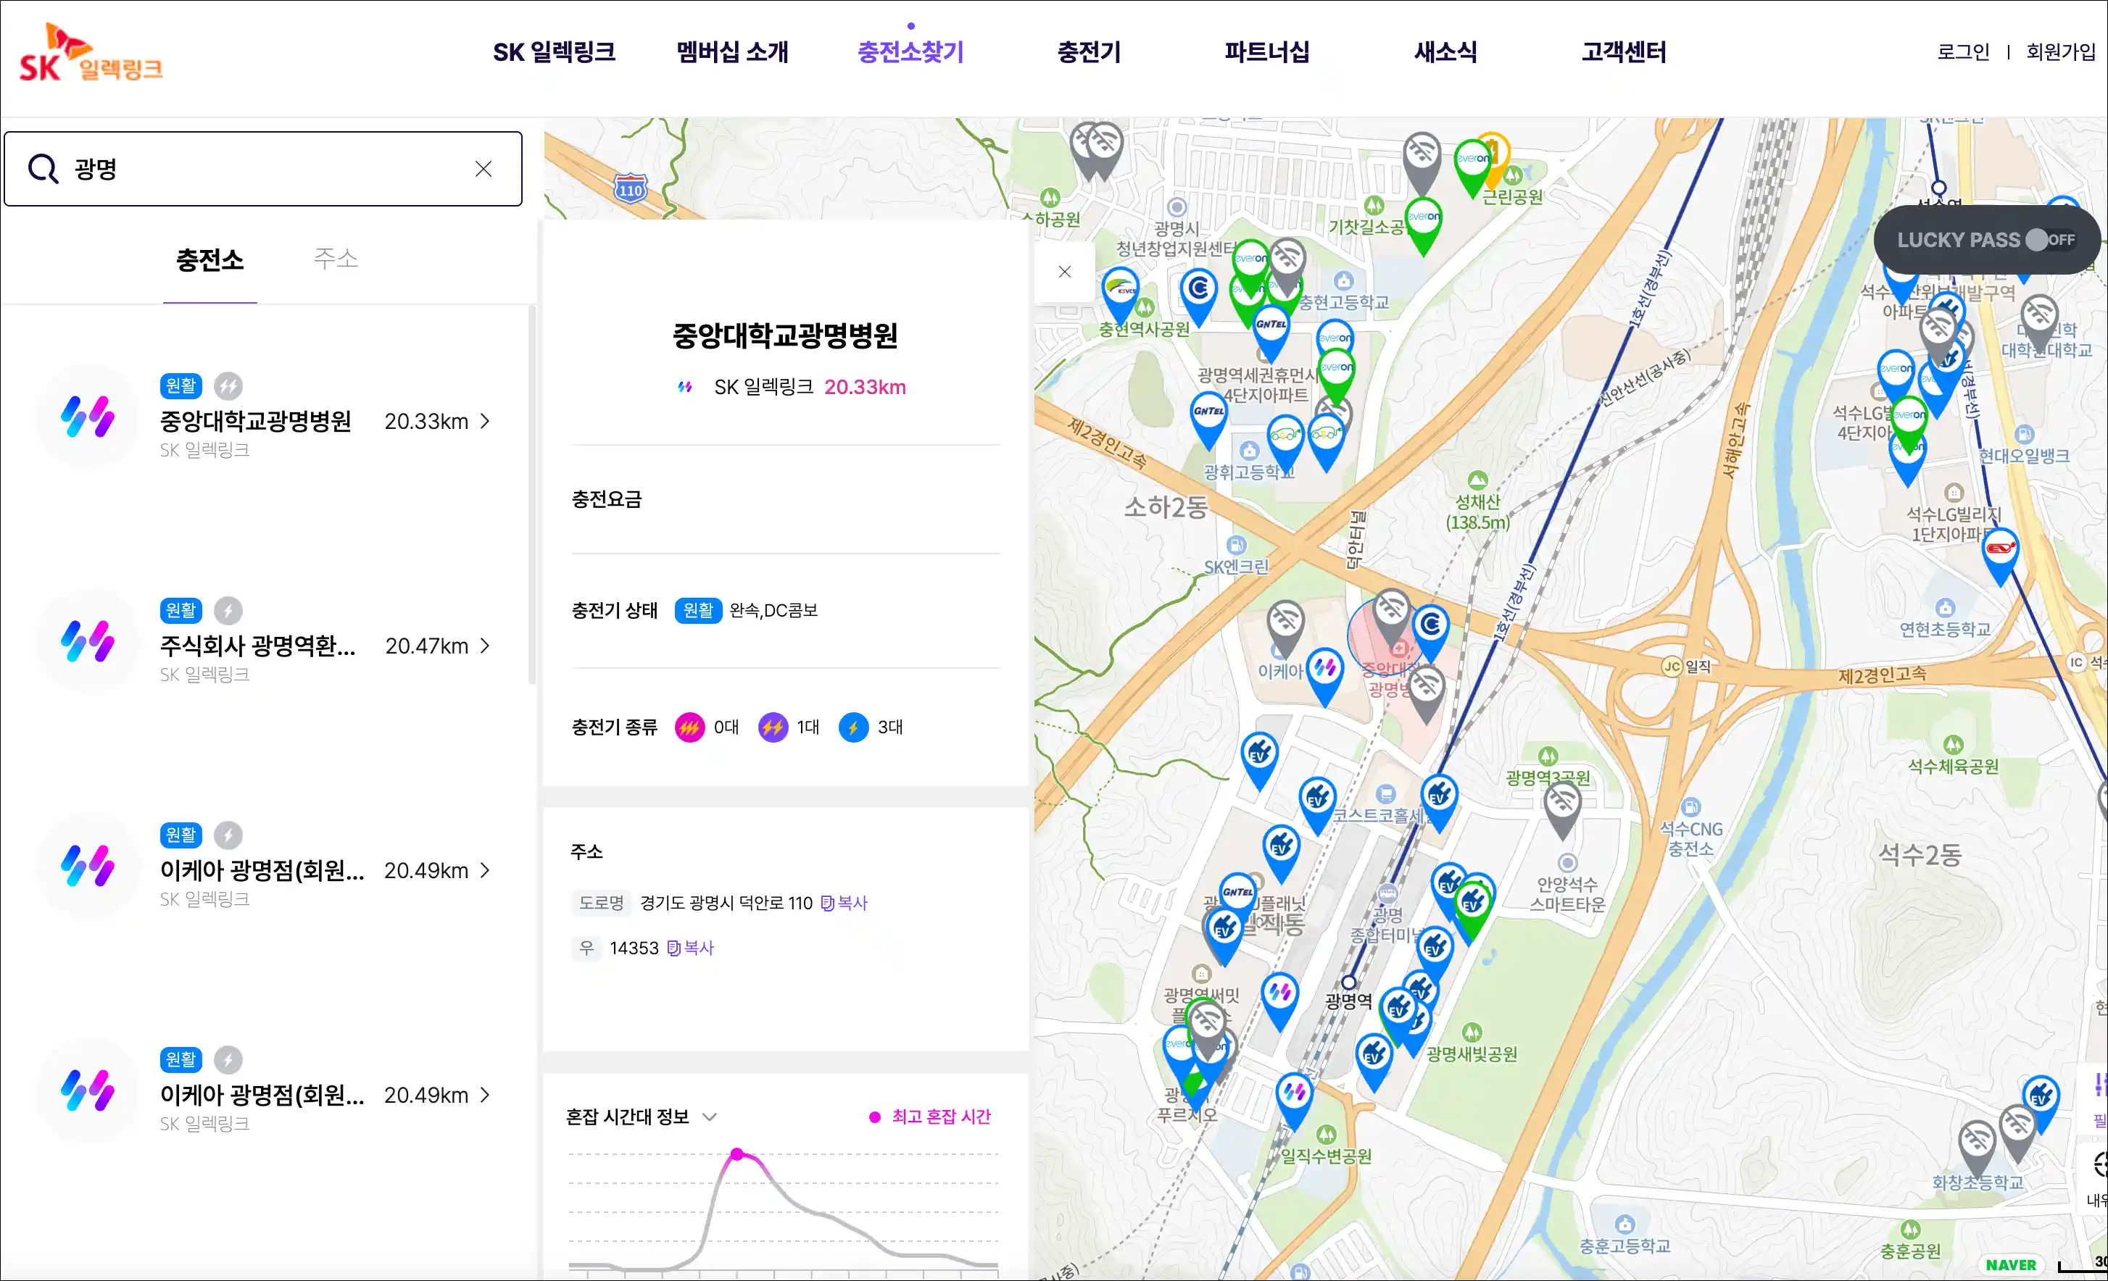2108x1281 pixels.
Task: Click the 회원가입 link
Action: pos(2061,52)
